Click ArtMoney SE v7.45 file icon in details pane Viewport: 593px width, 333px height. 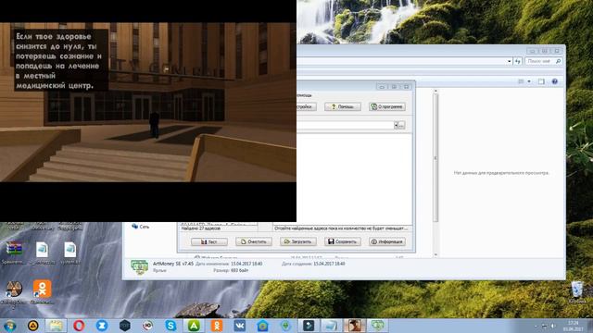[139, 266]
